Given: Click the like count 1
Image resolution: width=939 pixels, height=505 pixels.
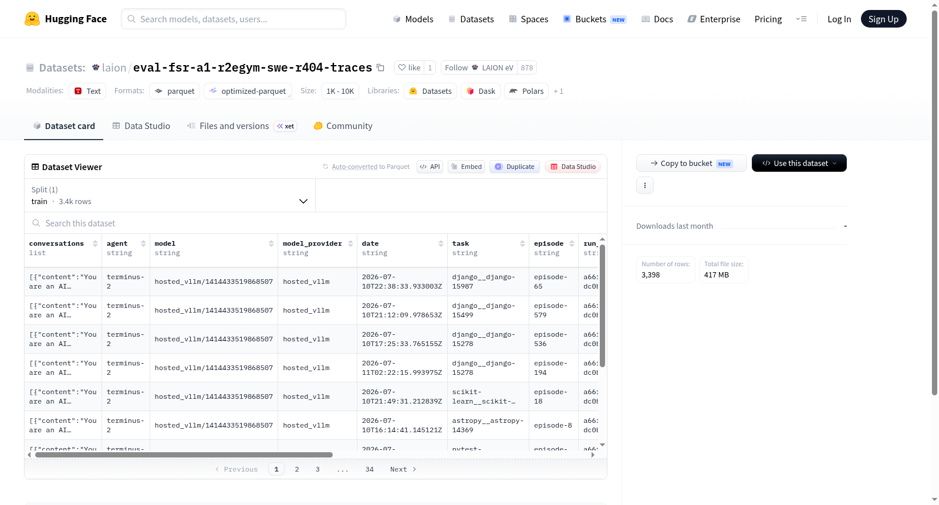Looking at the screenshot, I should pos(430,67).
